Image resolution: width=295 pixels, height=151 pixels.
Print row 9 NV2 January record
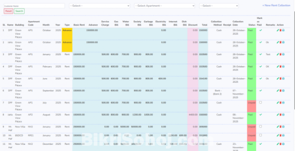(x=283, y=127)
